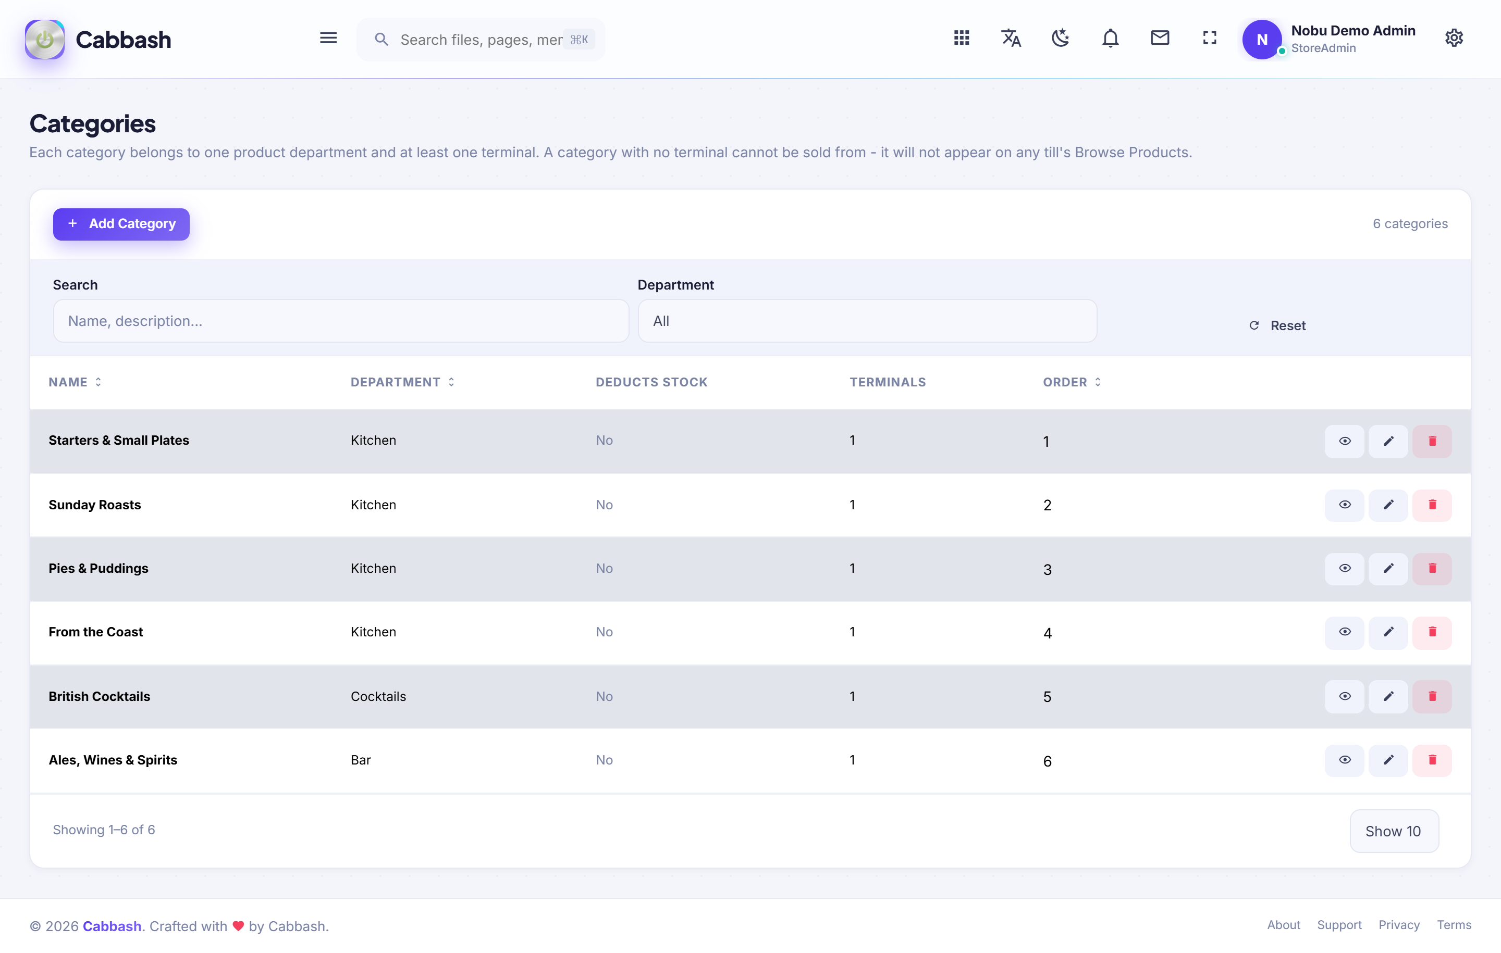This screenshot has height=953, width=1501.
Task: Sort table by Department column
Action: 403,382
